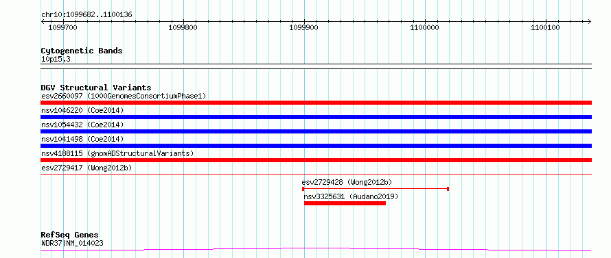
Task: Open the WDR37|NM_014023 gene label
Action: click(72, 244)
